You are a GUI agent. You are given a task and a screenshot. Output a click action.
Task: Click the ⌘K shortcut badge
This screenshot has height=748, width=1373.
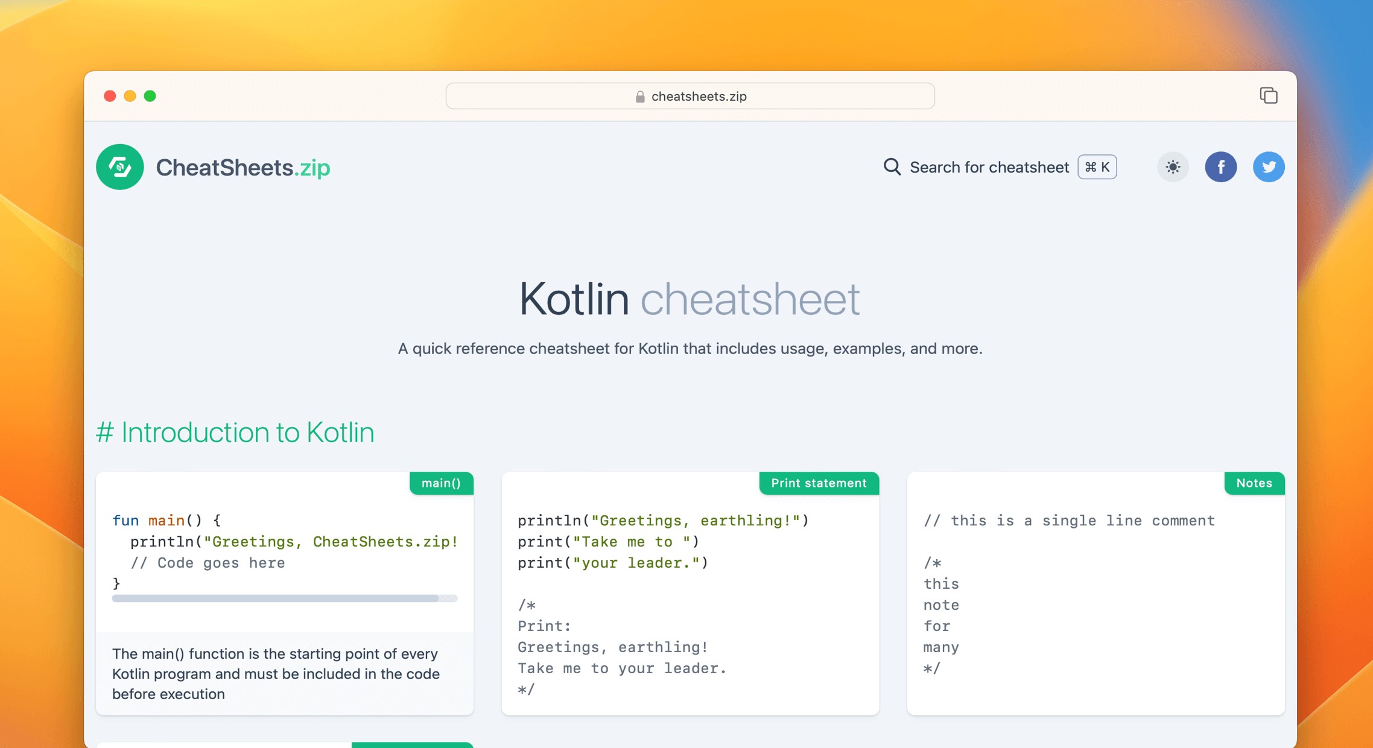(1096, 167)
